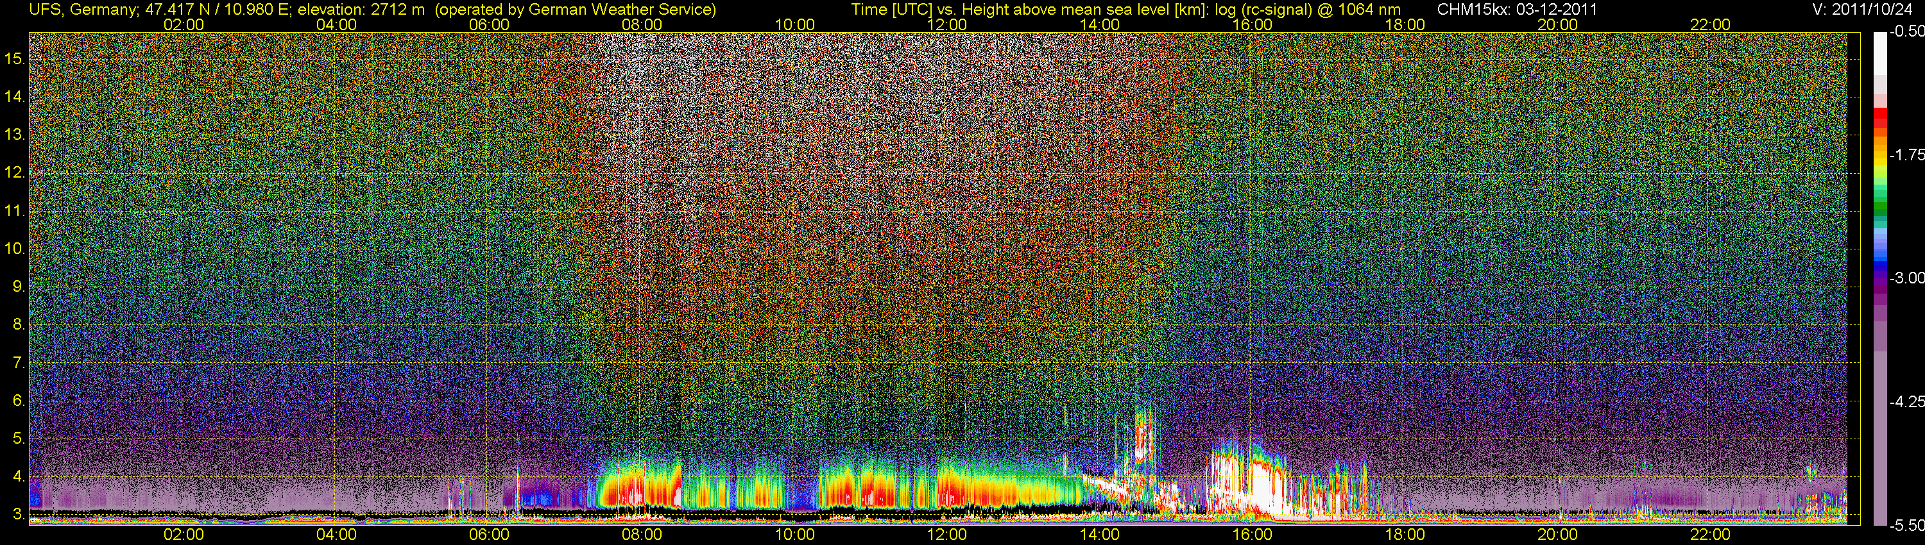Click the '-0.50' color scale value
Viewport: 1925px width, 545px height.
coord(1906,32)
